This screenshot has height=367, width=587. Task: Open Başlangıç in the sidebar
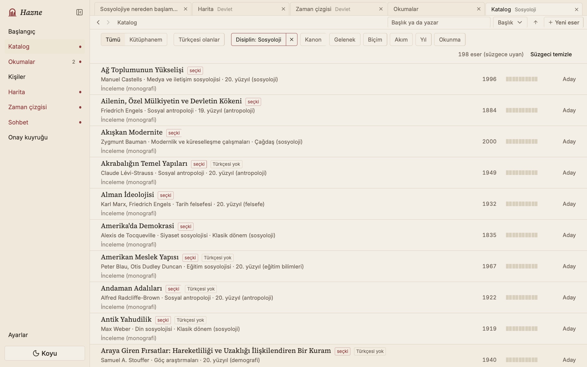pos(45,32)
